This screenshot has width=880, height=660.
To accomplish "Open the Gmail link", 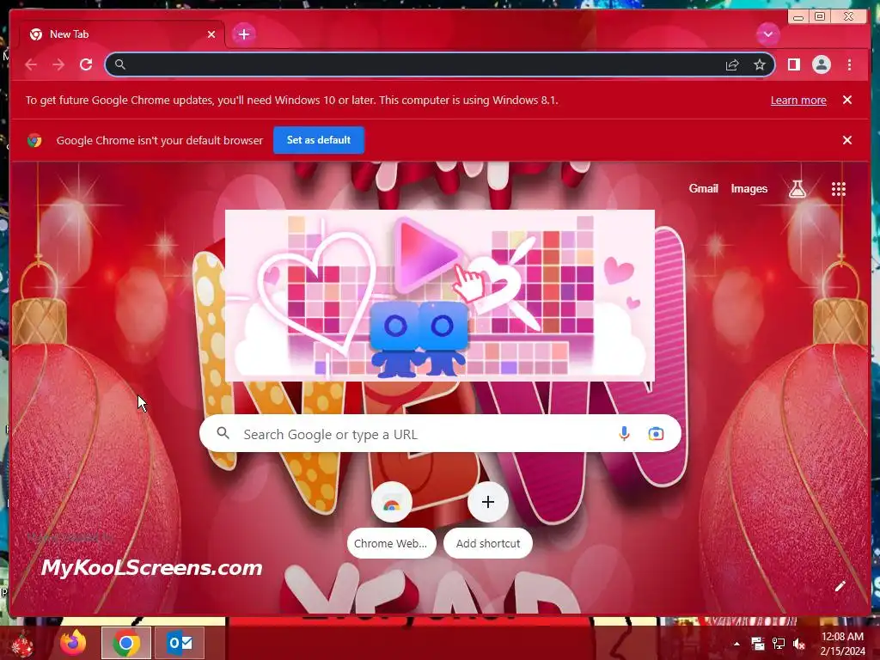I will coord(703,189).
